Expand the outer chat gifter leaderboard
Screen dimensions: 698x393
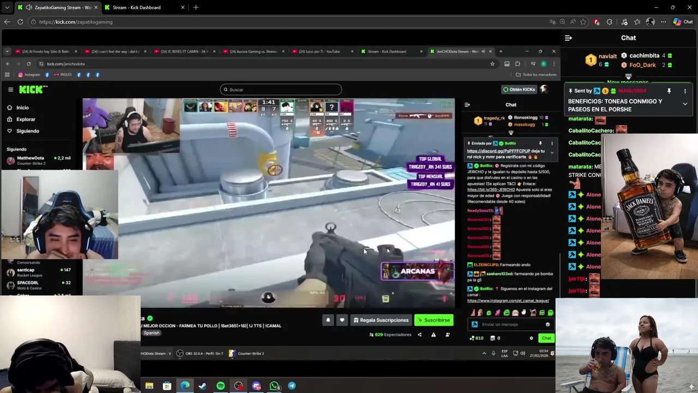point(628,76)
